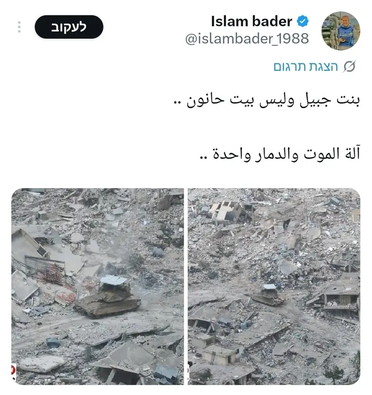Select the tweet line آلة الموت والدمار واحدة
This screenshot has height=395, width=372.
280,154
